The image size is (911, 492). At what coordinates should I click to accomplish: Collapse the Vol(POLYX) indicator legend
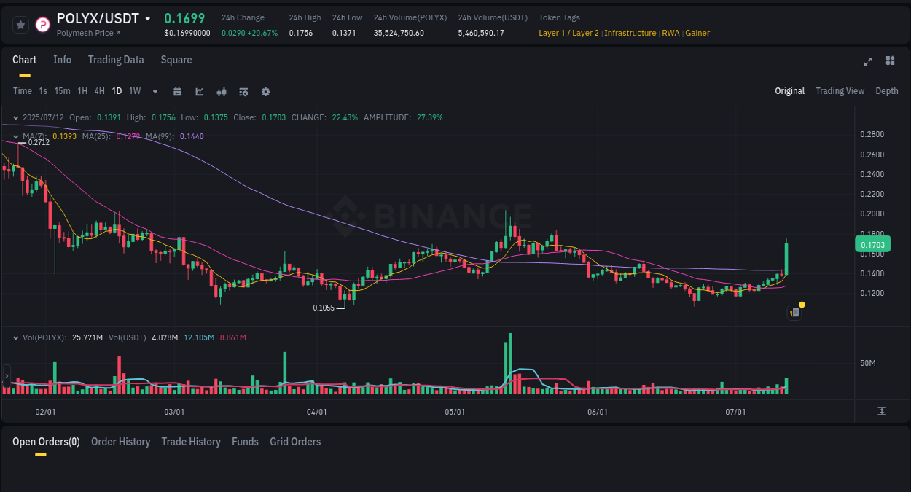(x=16, y=337)
